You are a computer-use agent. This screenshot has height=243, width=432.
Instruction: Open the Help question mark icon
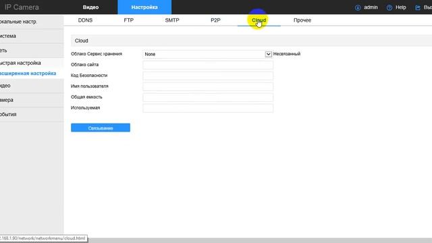point(389,7)
